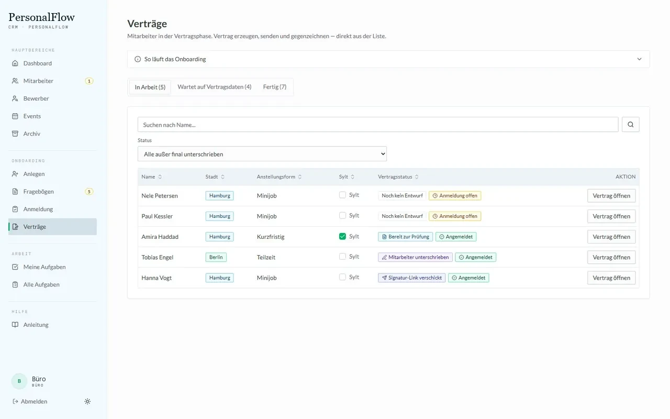
Task: Open the Status filter dropdown
Action: point(262,154)
